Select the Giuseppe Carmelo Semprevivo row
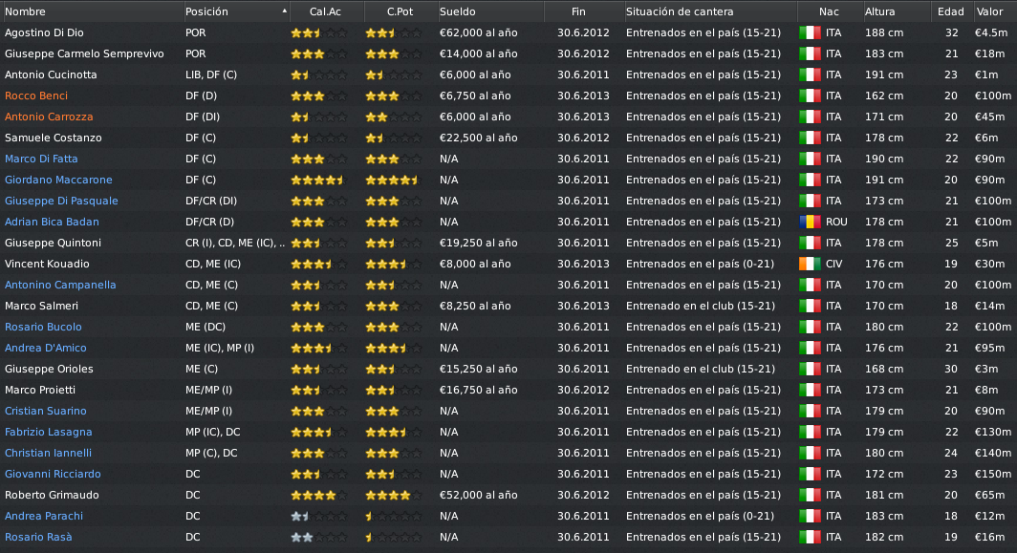 [508, 53]
